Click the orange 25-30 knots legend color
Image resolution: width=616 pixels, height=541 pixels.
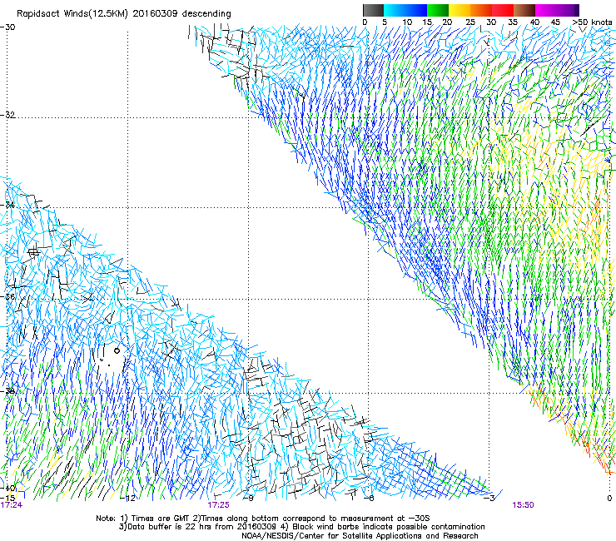[481, 10]
